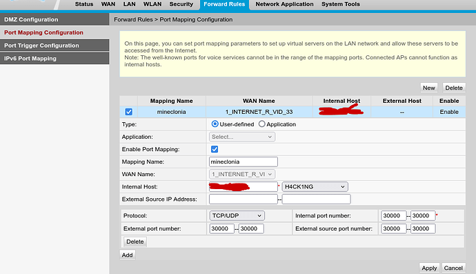Screen dimensions: 476x274
Task: Click the Delete button beside New
Action: pyautogui.click(x=454, y=88)
